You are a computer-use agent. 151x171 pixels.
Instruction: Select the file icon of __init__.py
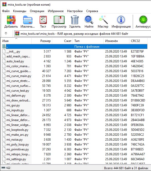[x=4, y=51]
